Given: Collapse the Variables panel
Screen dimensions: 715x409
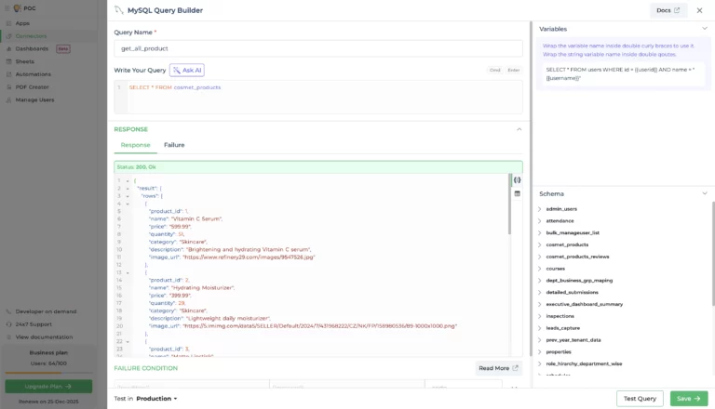Looking at the screenshot, I should click(705, 29).
